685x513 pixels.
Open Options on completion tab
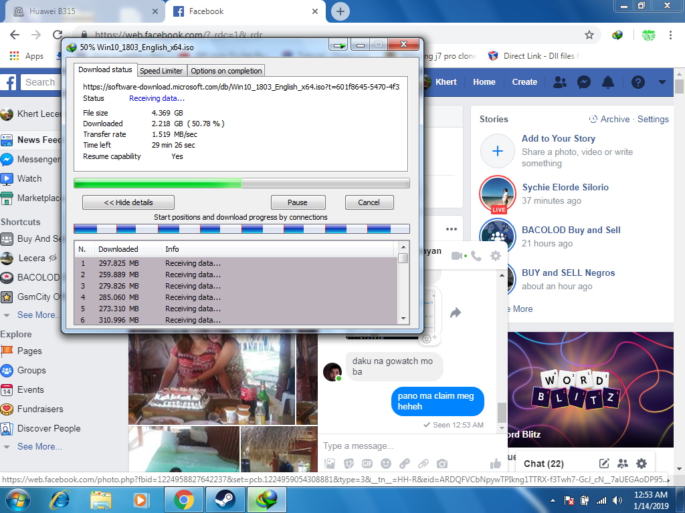point(226,71)
